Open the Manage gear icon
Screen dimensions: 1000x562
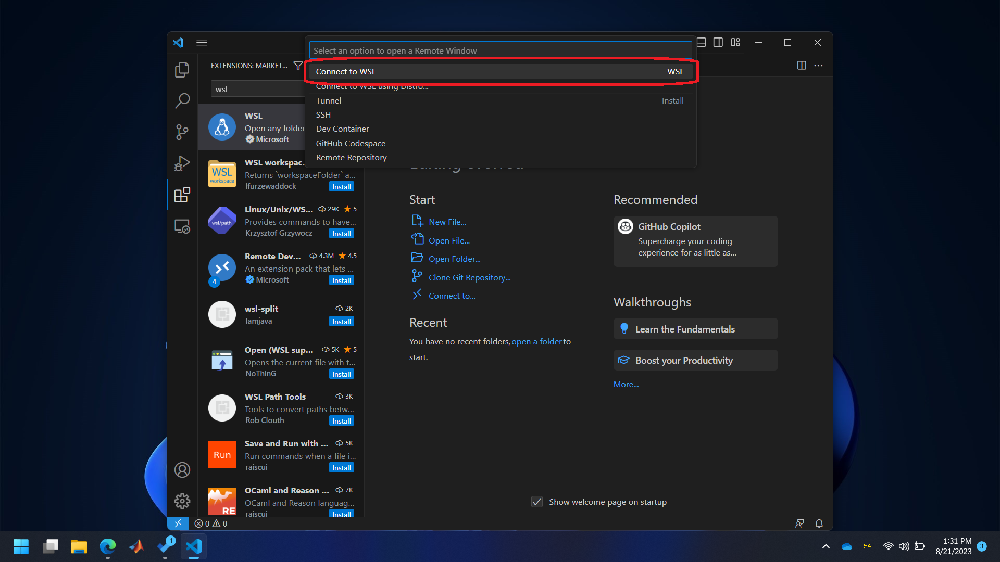point(182,501)
